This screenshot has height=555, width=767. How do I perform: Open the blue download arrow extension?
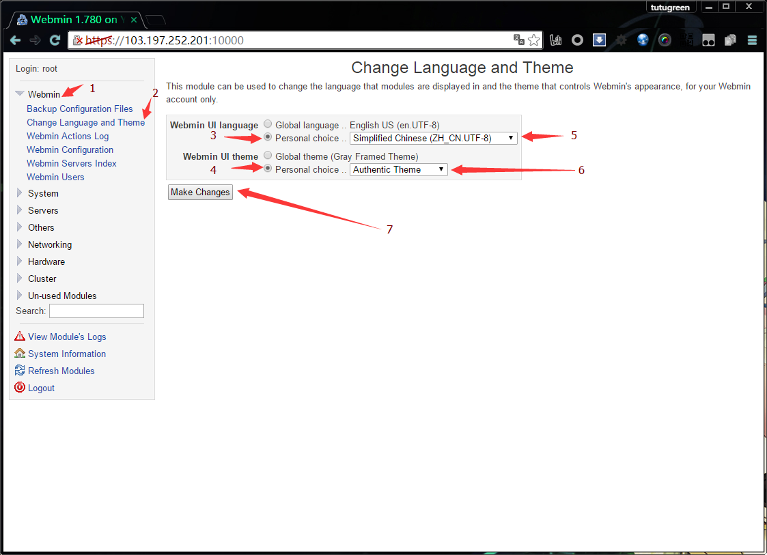tap(599, 40)
